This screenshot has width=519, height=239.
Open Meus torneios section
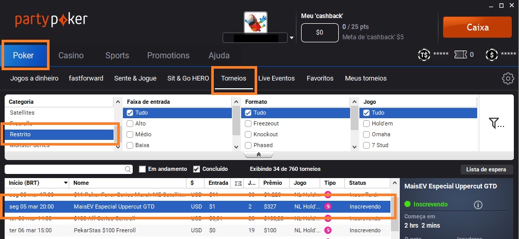point(366,78)
